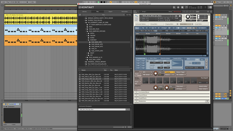233x131 pixels.
Task: Switch to the Zone Envelopes tab
Action: (165, 59)
